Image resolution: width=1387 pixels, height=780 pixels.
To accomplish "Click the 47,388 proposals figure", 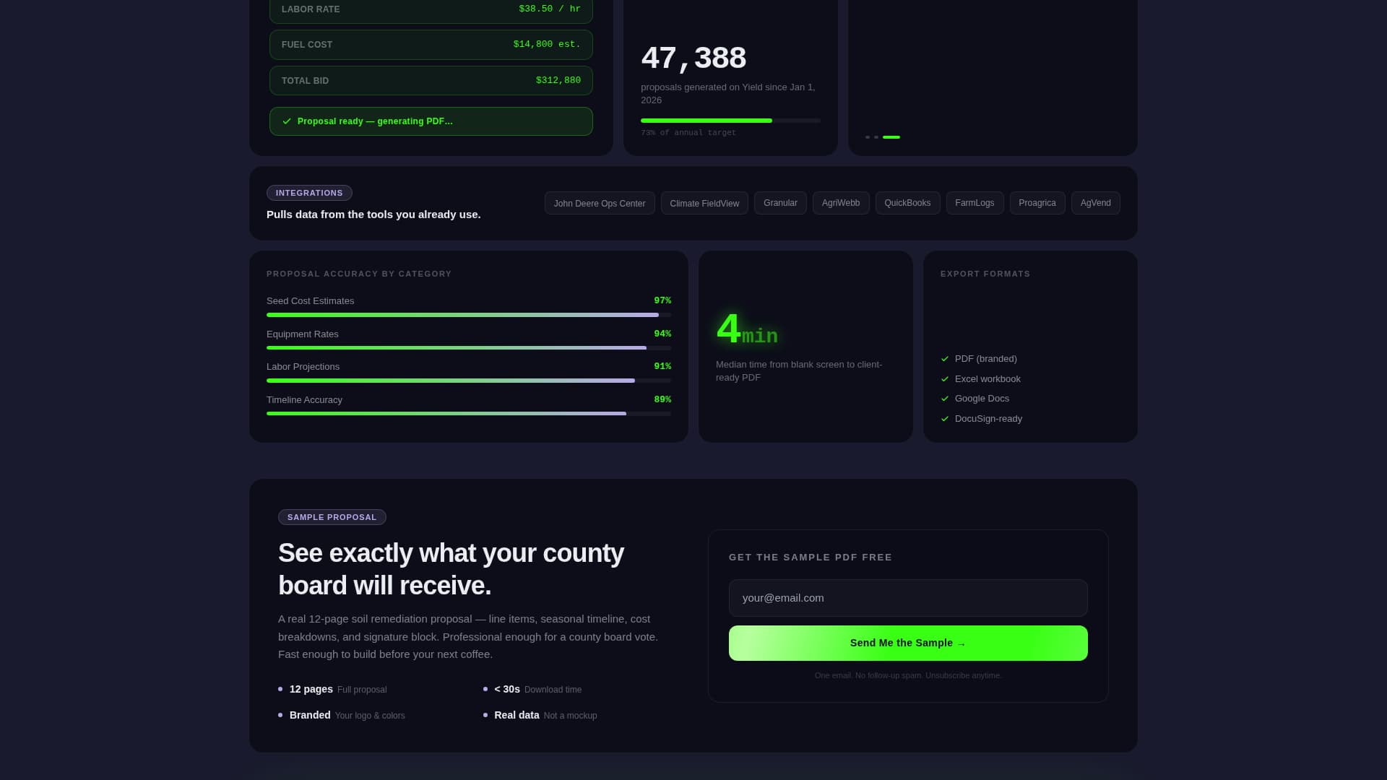I will click(693, 58).
